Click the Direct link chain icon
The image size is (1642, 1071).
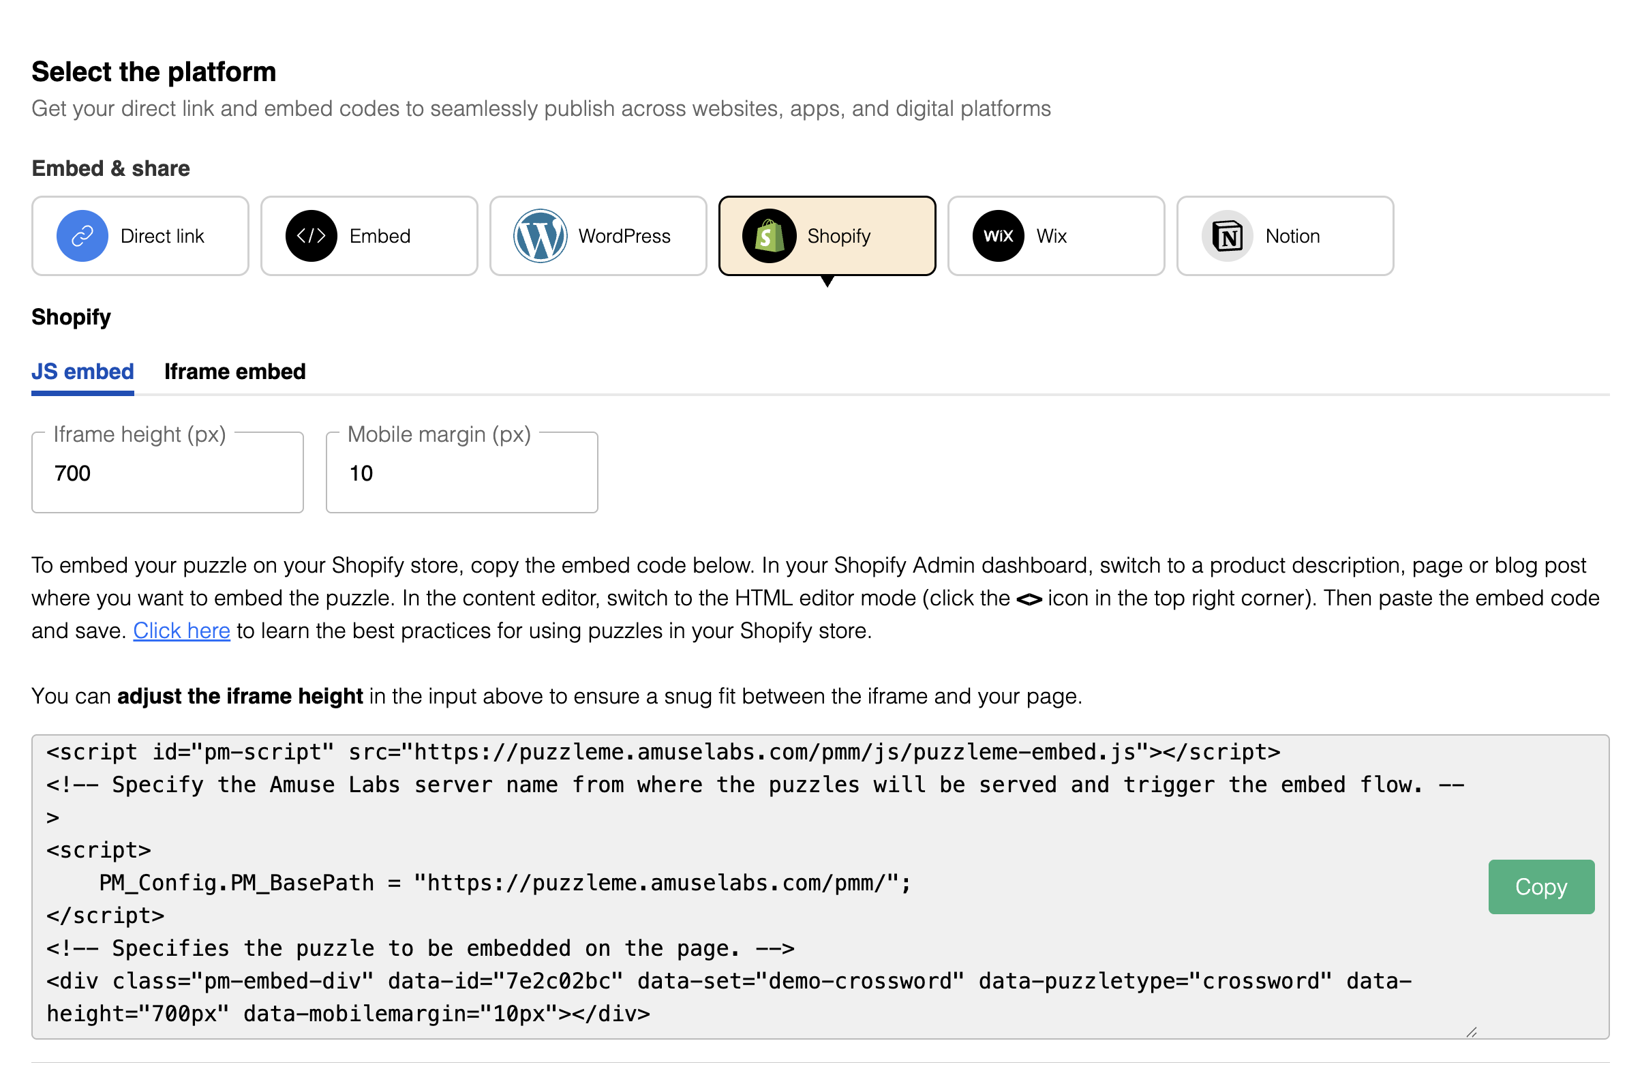pos(82,236)
